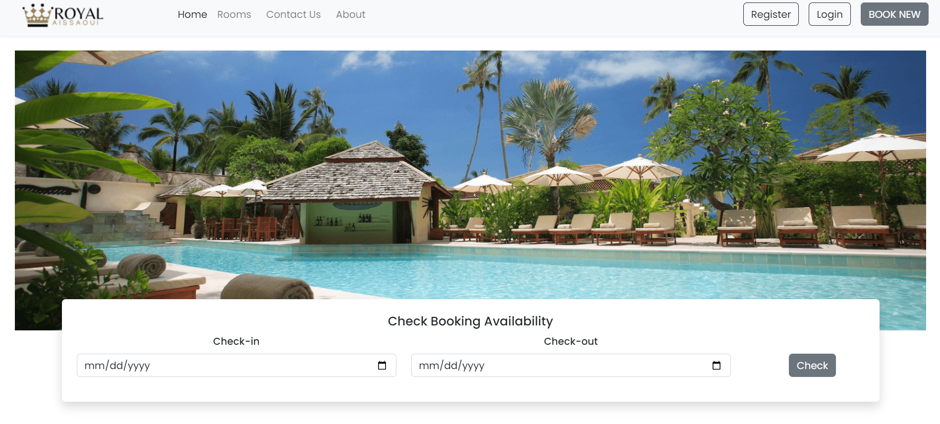Open the Check-in calendar picker icon

pyautogui.click(x=382, y=366)
